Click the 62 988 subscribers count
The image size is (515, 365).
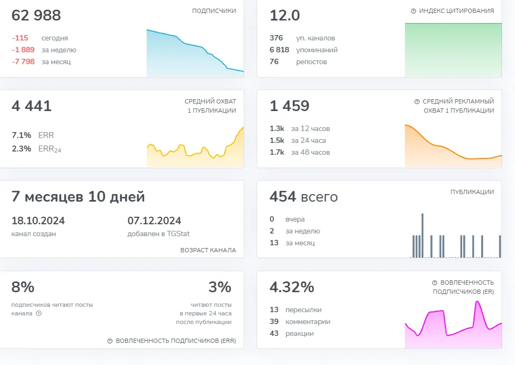36,16
